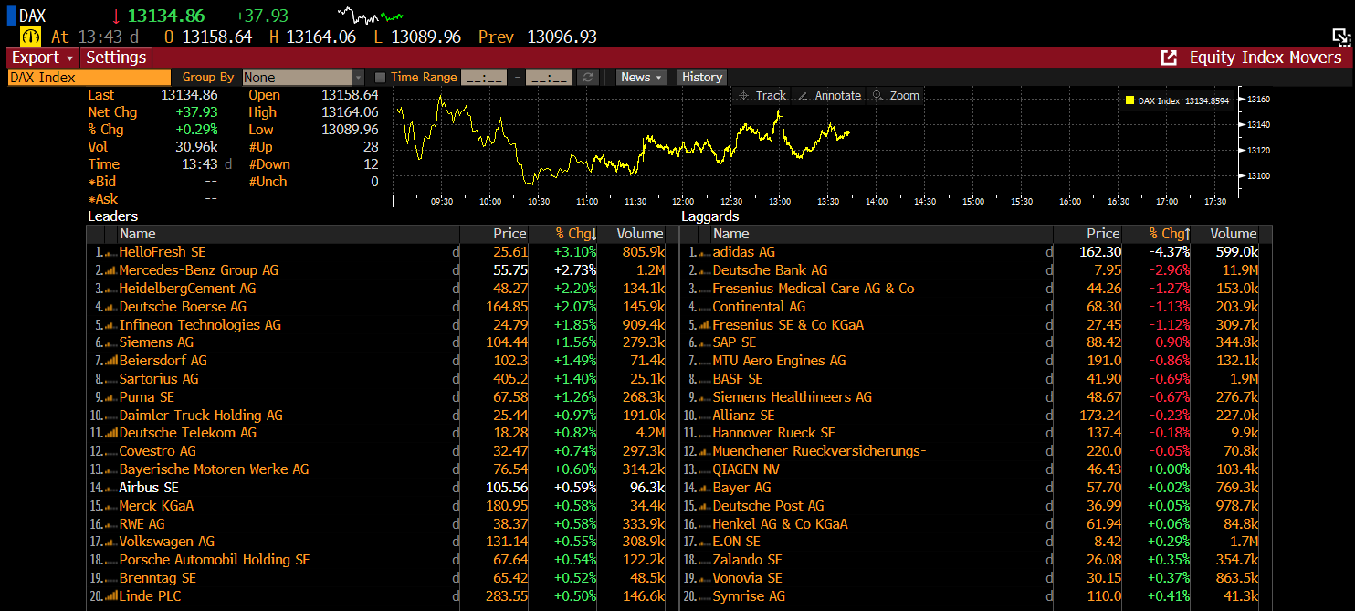Open HelloFresh SE in the Leaders list
Image resolution: width=1355 pixels, height=611 pixels.
pos(163,252)
